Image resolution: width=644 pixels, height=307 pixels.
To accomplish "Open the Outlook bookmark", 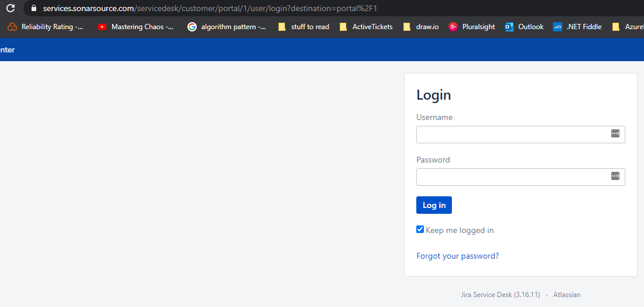I will coord(524,27).
